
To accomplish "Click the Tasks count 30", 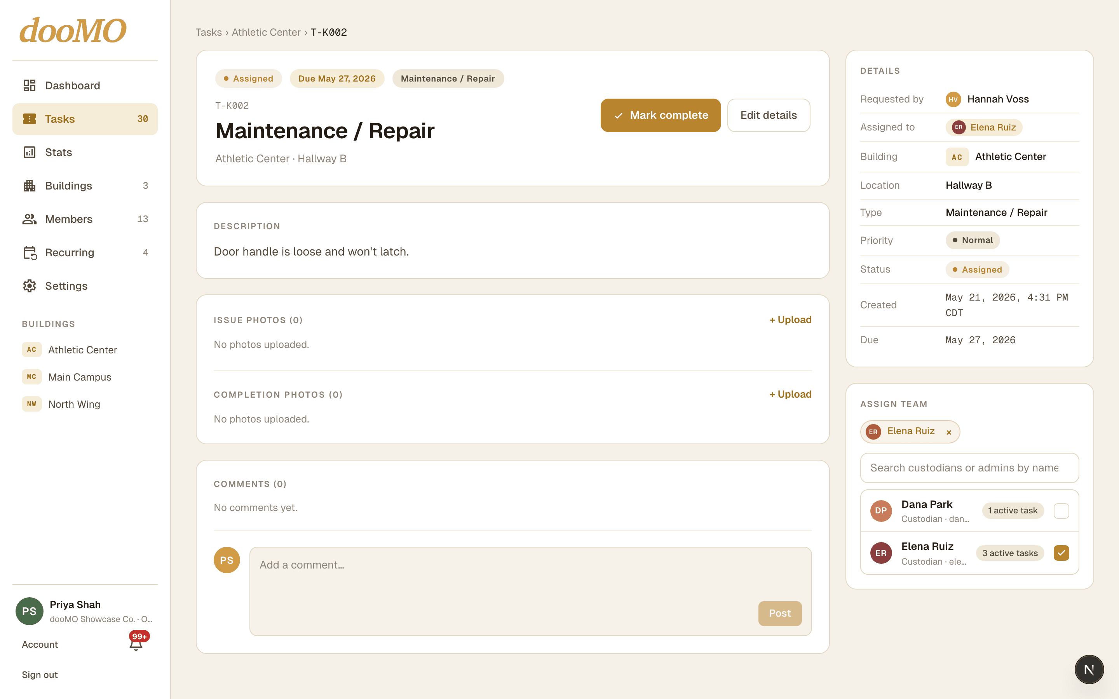I will tap(143, 119).
